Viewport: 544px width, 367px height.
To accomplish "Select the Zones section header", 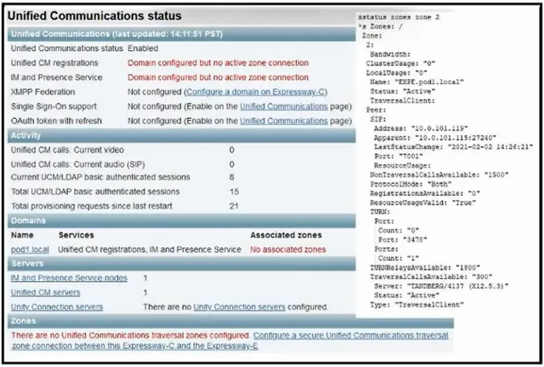I will tap(231, 321).
